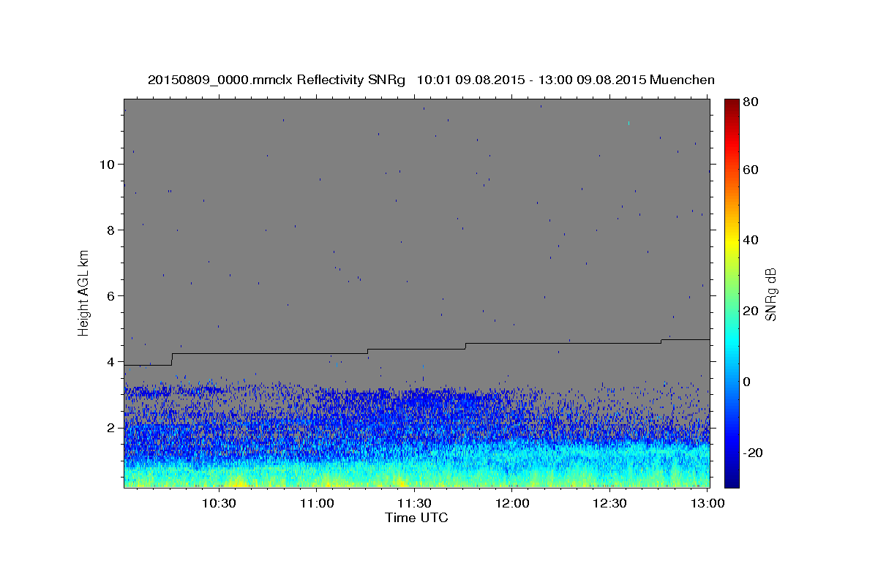Screen dimensions: 878x585
Task: Click the height tick label 2
Action: click(110, 427)
